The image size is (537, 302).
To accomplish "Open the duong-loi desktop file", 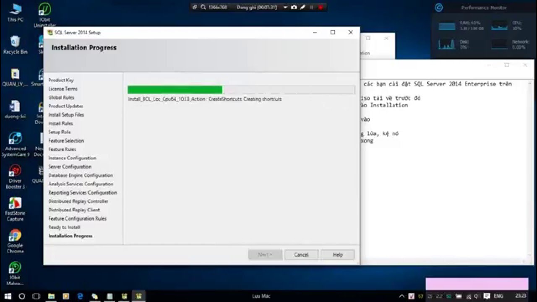I will pyautogui.click(x=15, y=109).
